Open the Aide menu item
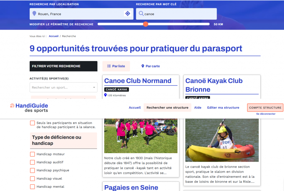The width and height of the screenshot is (284, 191). [198, 107]
